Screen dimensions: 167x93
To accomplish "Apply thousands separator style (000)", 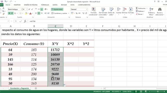I will pos(79,13).
